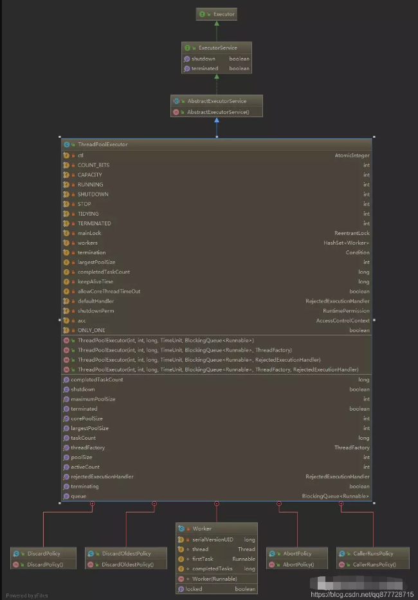Select the CallerRunsPolicy node title
The image size is (418, 600).
[373, 553]
